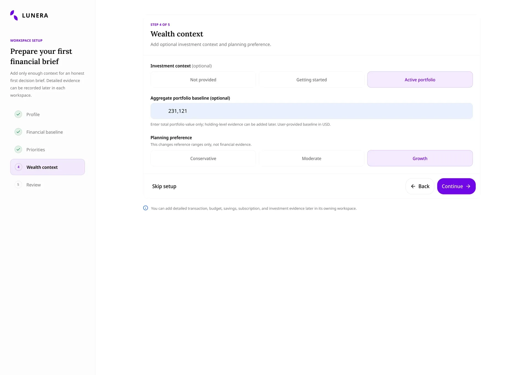The image size is (528, 375).
Task: Click the purple Continue button
Action: (x=456, y=186)
